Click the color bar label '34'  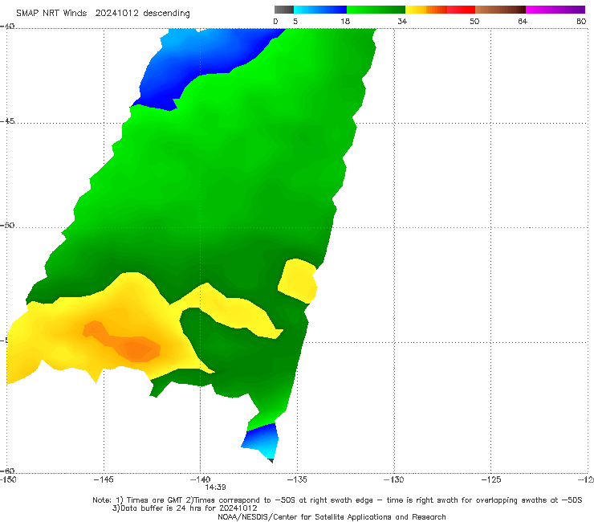click(402, 21)
